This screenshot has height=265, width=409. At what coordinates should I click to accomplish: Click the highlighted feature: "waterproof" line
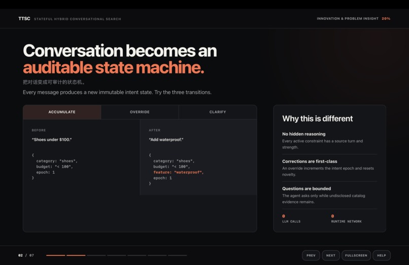pos(179,172)
